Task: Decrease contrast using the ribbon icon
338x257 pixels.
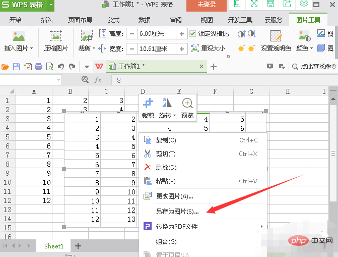Action: tap(251, 34)
